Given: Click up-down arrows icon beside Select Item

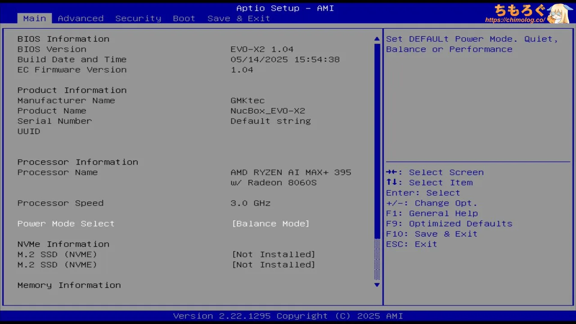Looking at the screenshot, I should [391, 183].
